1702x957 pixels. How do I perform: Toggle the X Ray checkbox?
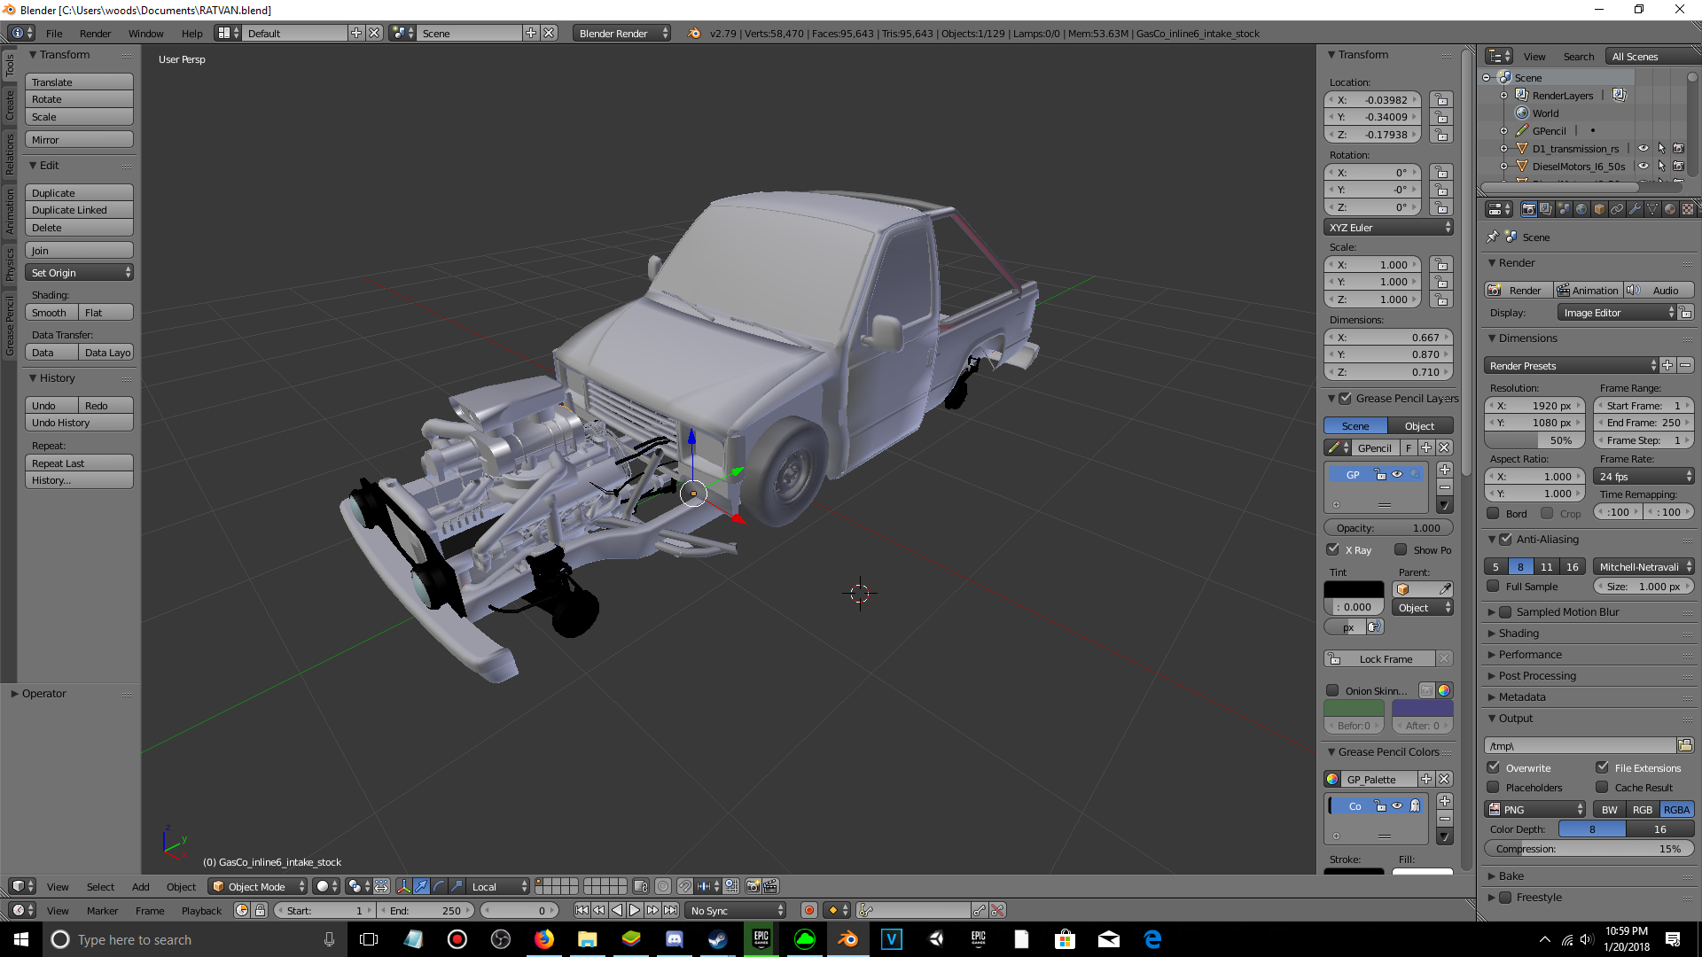click(x=1333, y=549)
